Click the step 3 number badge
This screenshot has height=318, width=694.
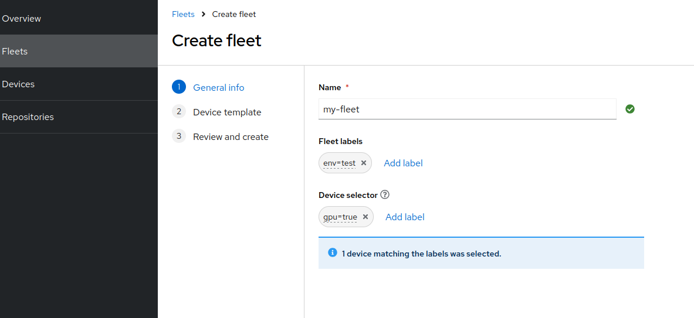tap(179, 136)
